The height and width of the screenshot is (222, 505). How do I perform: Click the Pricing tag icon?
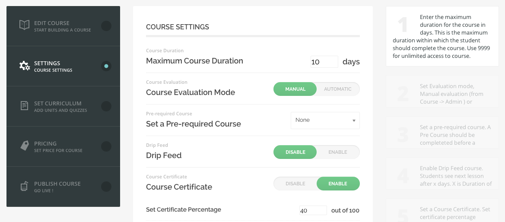[25, 146]
